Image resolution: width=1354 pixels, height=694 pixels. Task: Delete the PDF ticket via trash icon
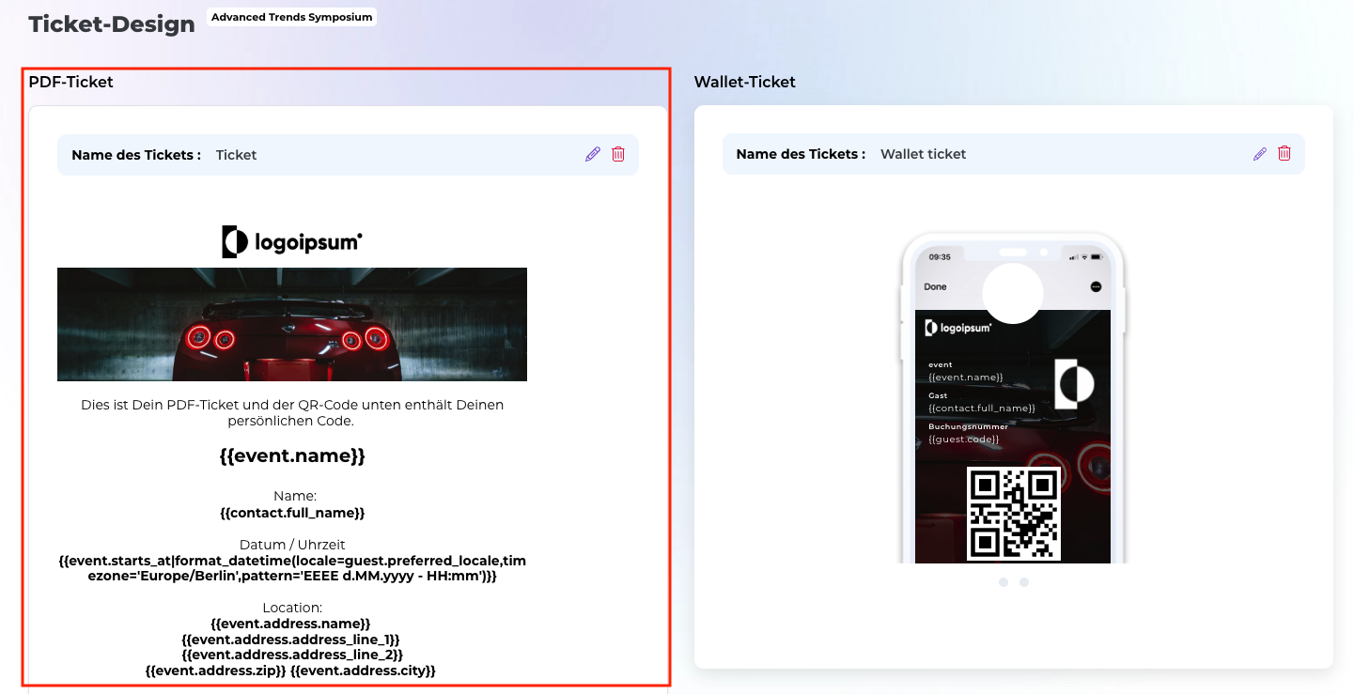[x=618, y=155]
